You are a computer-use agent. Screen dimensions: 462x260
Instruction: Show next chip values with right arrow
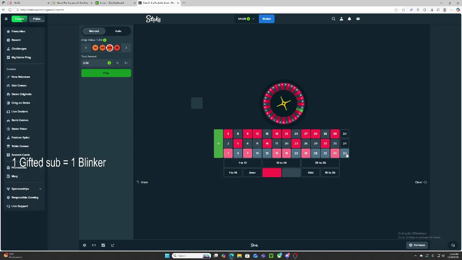tap(126, 48)
